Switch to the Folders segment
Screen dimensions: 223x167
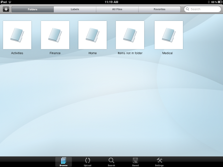32,9
